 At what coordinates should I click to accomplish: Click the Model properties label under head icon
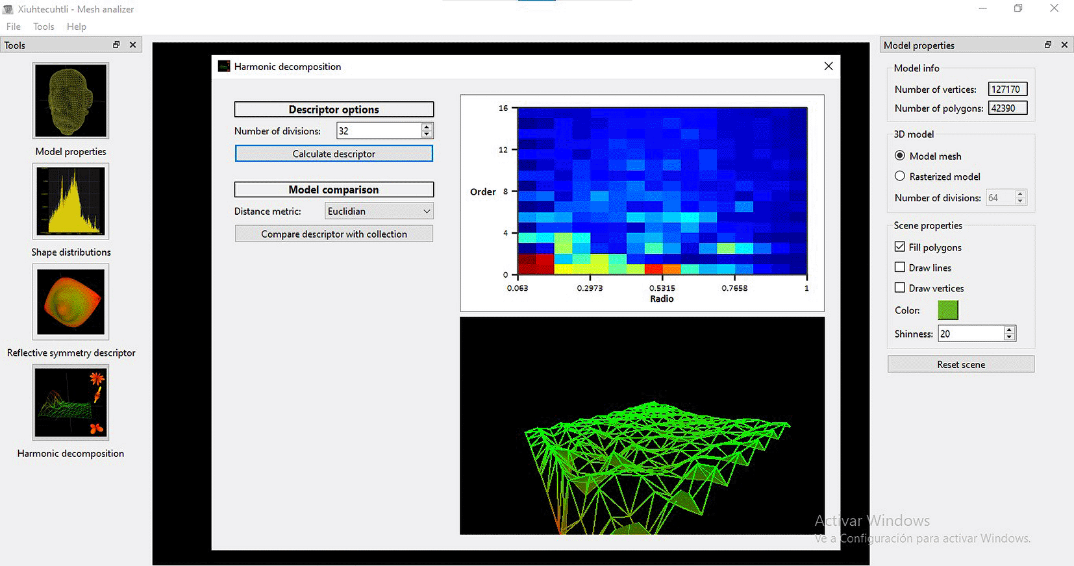coord(71,151)
